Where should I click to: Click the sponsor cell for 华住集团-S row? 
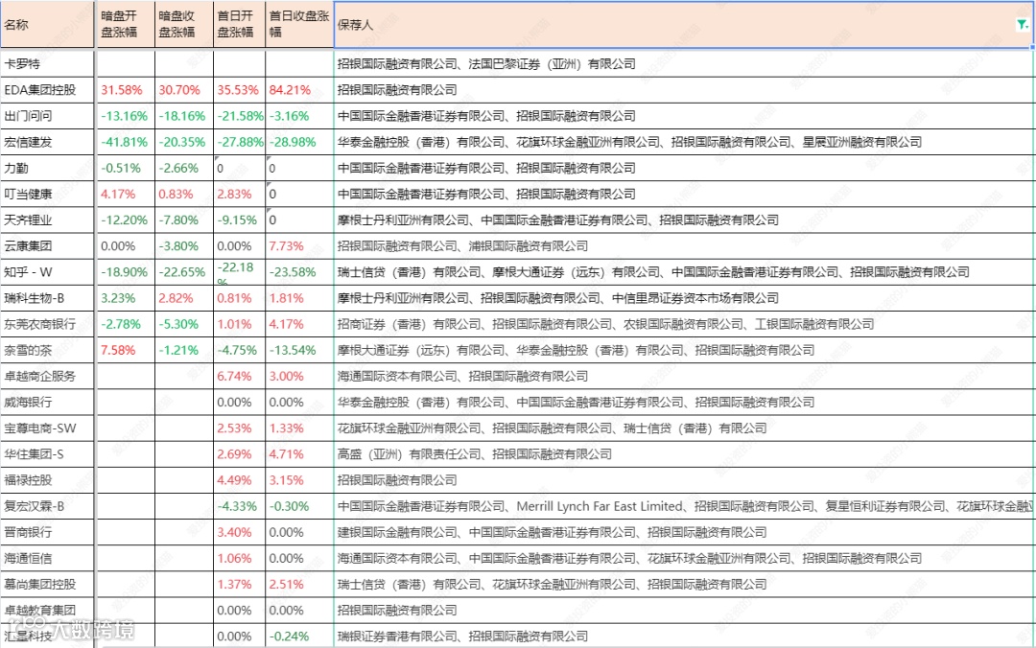coord(683,454)
